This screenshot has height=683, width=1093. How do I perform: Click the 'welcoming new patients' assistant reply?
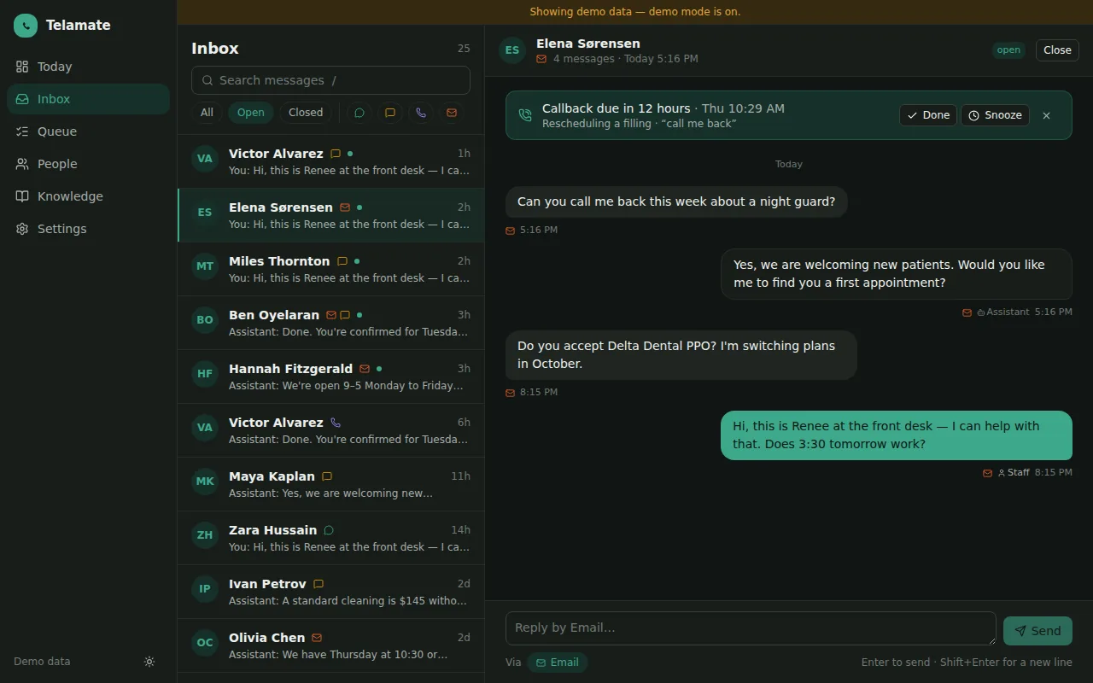(897, 274)
